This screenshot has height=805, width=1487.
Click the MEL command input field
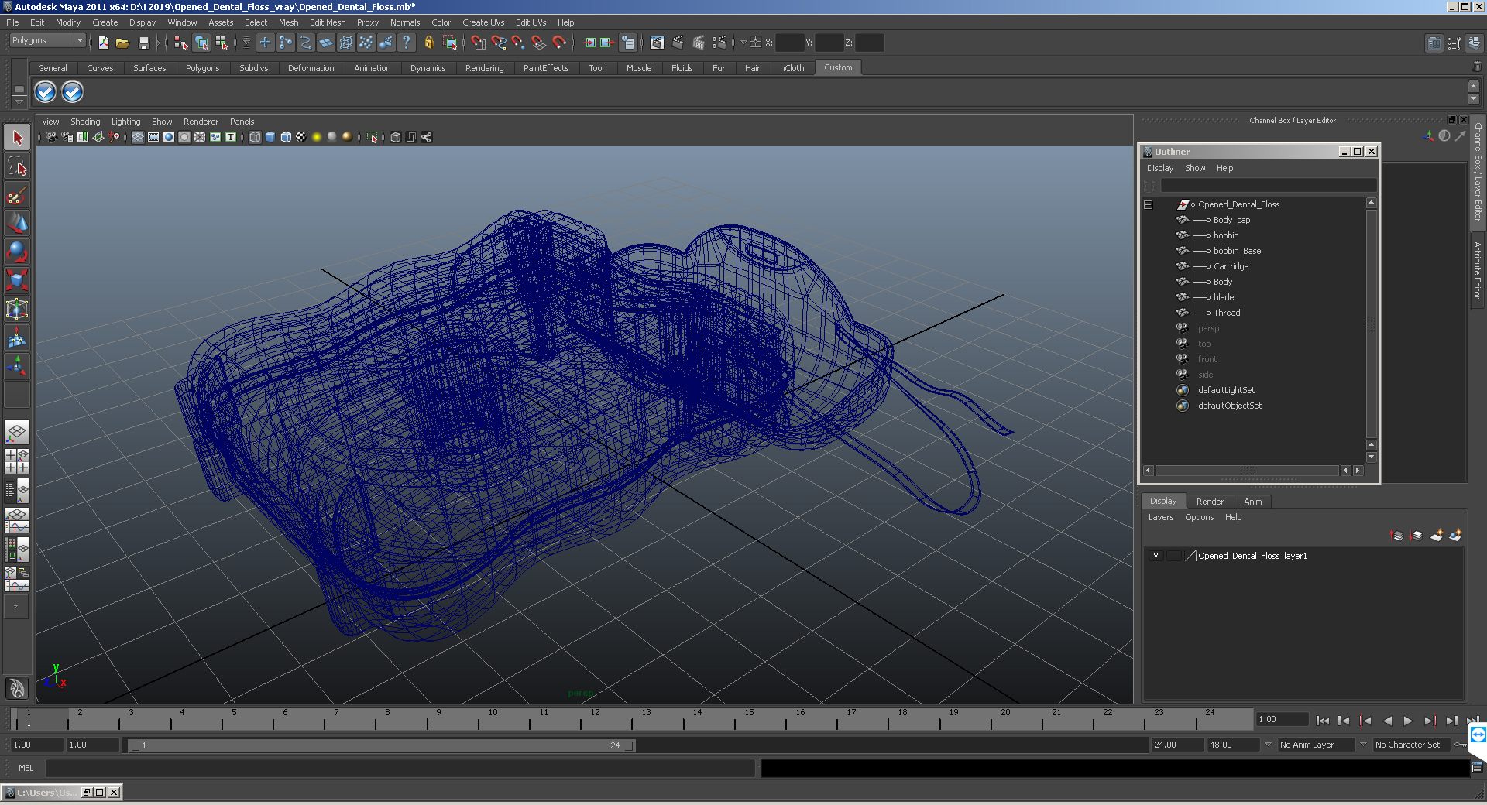400,768
